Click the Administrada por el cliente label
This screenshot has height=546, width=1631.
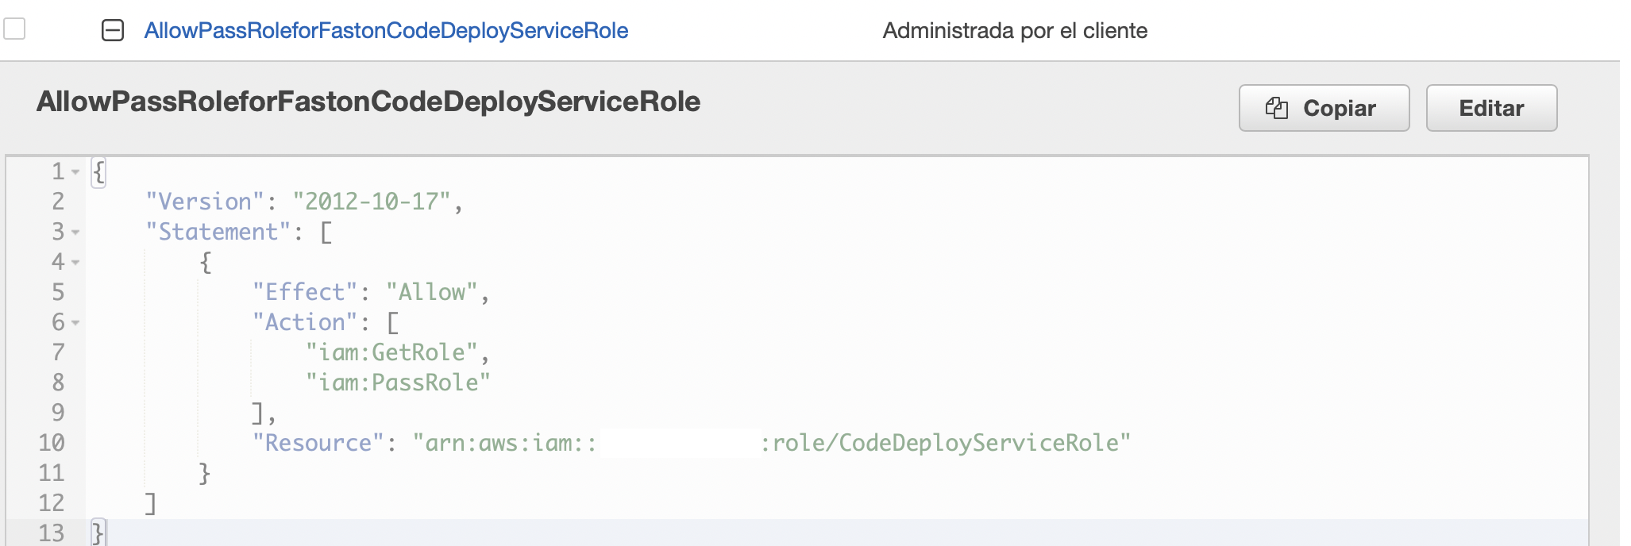pyautogui.click(x=1014, y=30)
